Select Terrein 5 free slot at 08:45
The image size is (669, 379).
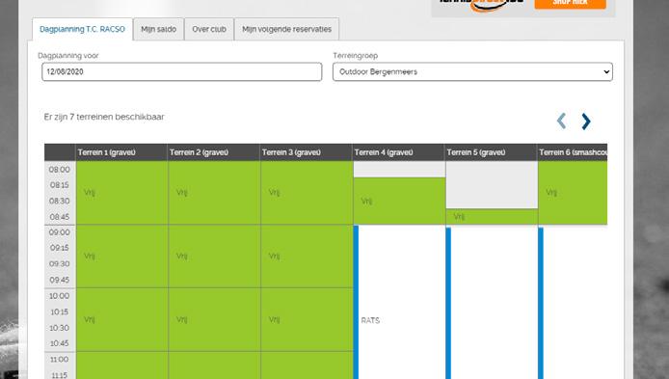point(492,217)
